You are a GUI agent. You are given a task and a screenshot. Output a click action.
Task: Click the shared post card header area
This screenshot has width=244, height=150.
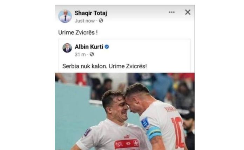pos(124,50)
